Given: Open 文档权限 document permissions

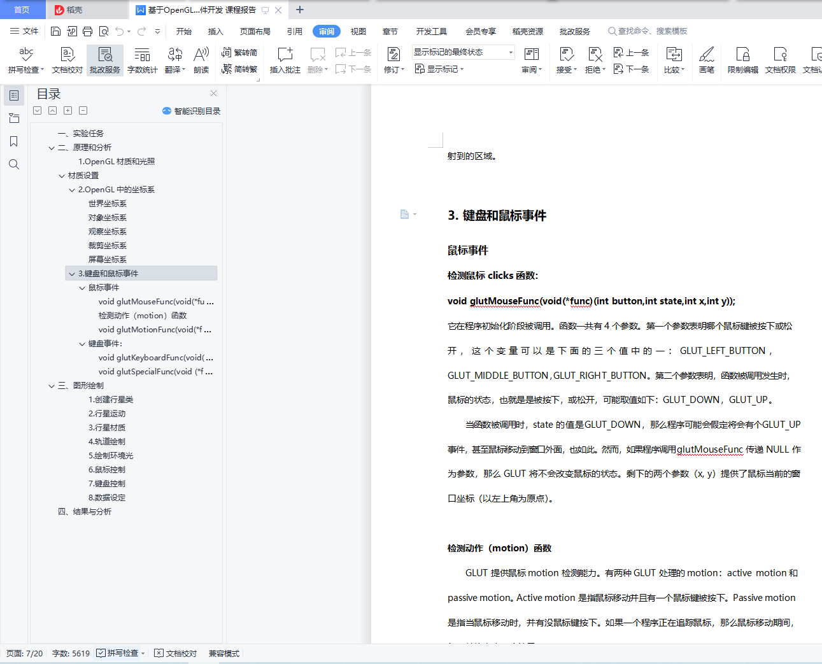Looking at the screenshot, I should 781,60.
